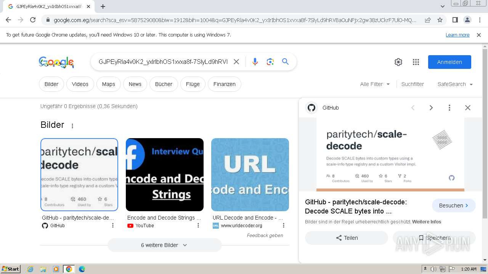The width and height of the screenshot is (488, 274).
Task: Click the volume icon in system tray
Action: coord(433,269)
